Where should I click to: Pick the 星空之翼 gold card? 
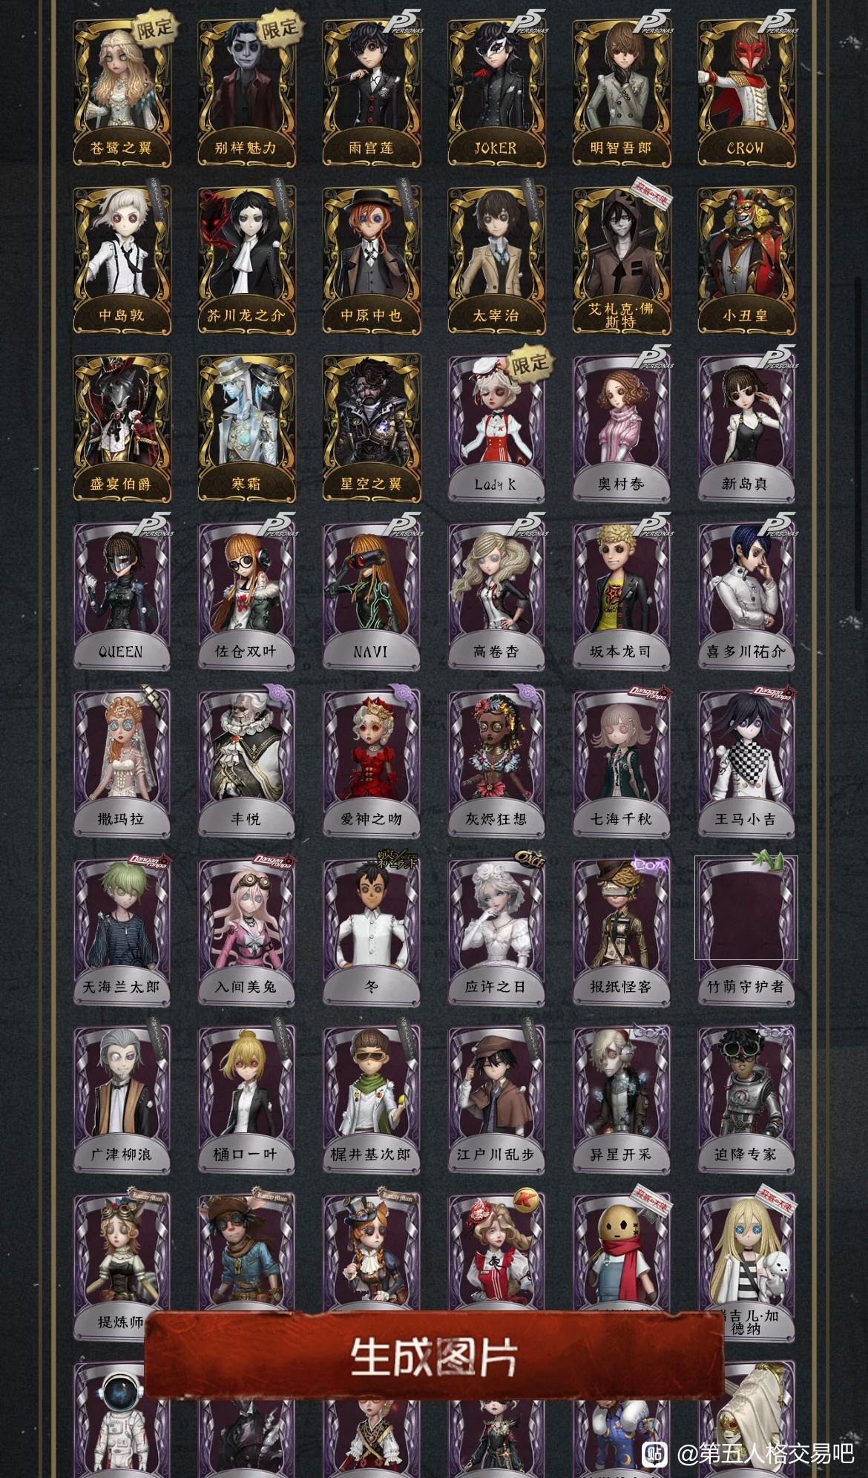click(x=371, y=427)
